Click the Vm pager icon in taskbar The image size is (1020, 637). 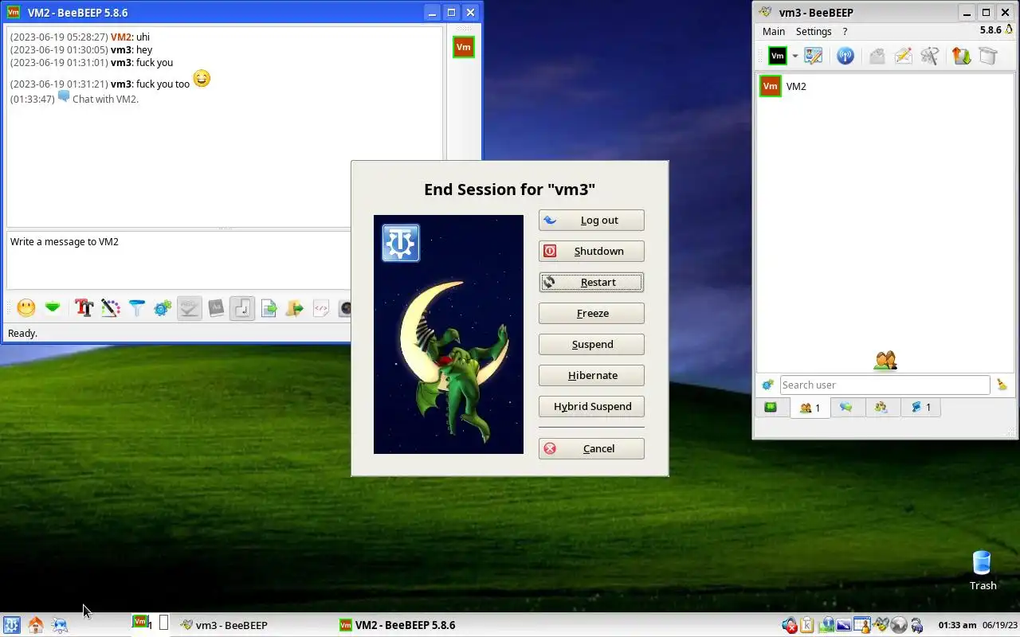(x=142, y=623)
